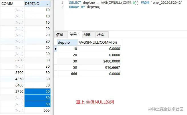
Task: Select the 916.6667 result cell
Action: click(99, 67)
